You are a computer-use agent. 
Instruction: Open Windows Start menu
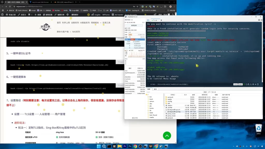click(x=99, y=146)
